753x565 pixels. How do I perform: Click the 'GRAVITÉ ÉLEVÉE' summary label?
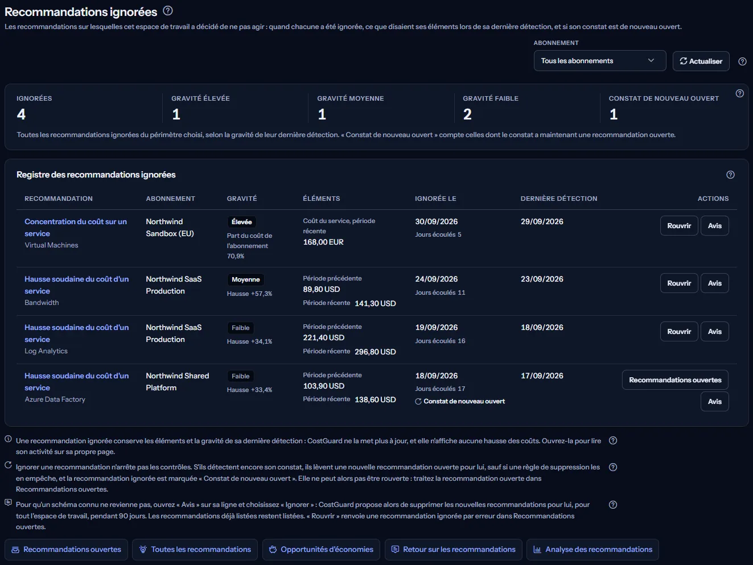pyautogui.click(x=200, y=98)
